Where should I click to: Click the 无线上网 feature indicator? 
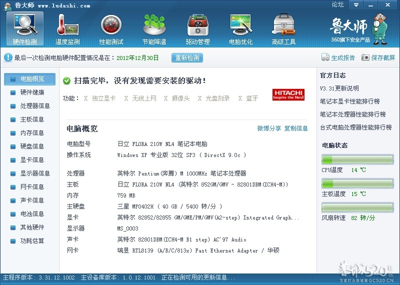coord(140,98)
